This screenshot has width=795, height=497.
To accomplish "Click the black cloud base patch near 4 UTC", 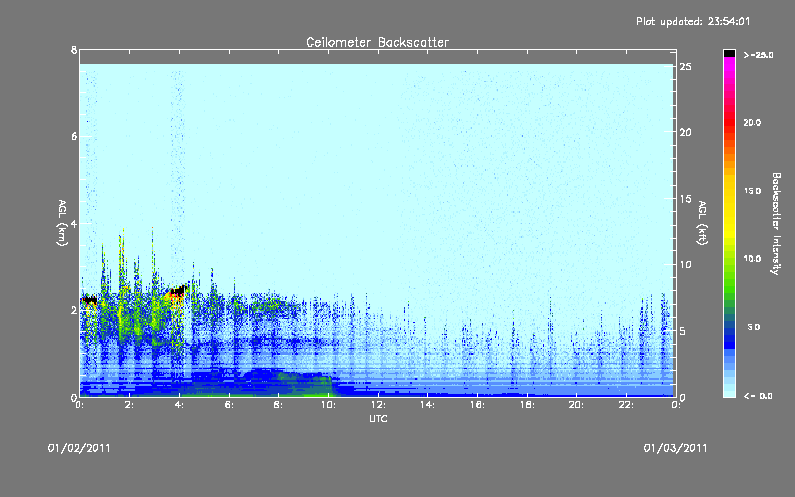I will point(179,290).
